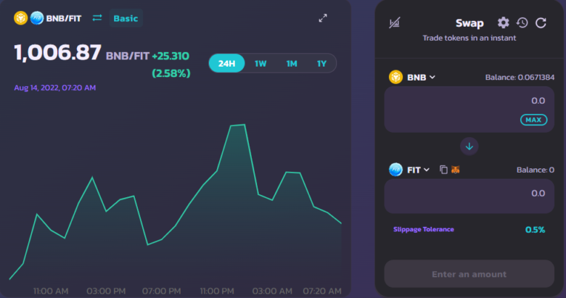
Task: Add FIT to MetaMask via fox icon
Action: point(456,170)
